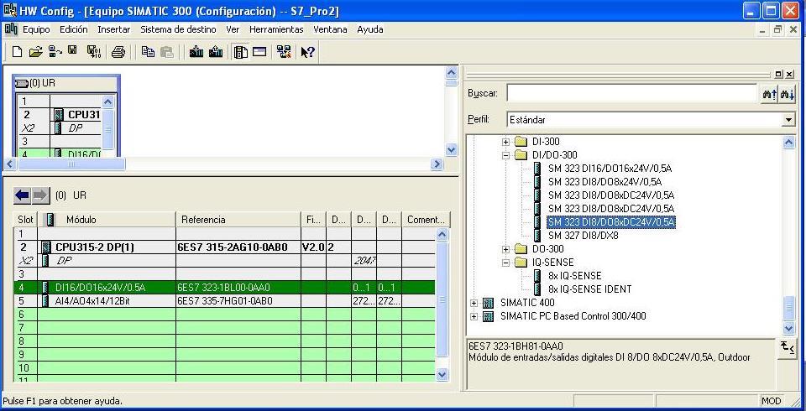Open Configure Network icon in toolbar
The image size is (806, 411).
284,52
